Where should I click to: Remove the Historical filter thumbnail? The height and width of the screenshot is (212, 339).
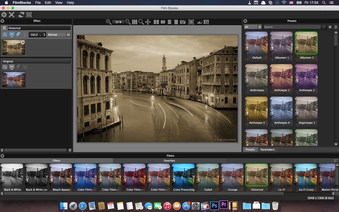click(23, 42)
